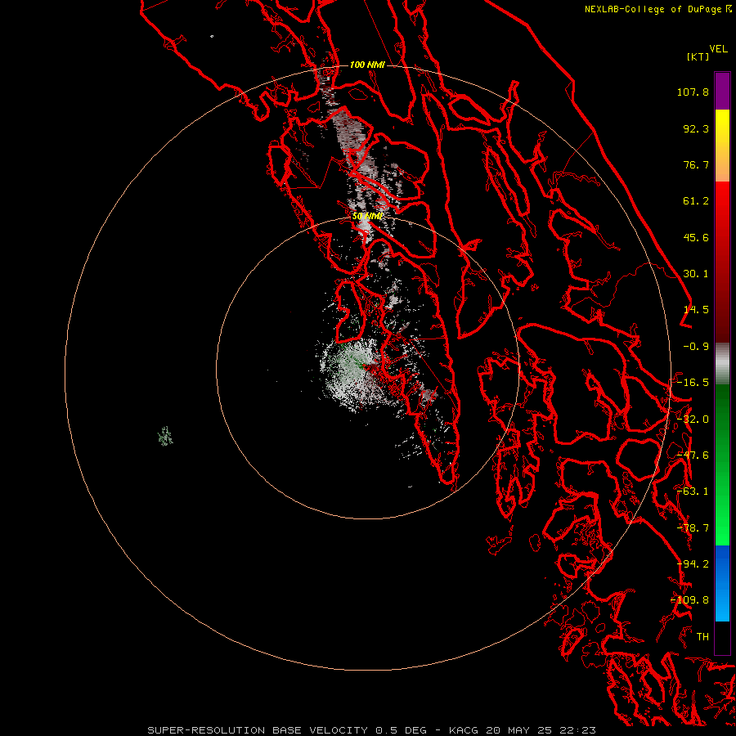The image size is (736, 736).
Task: Click the 100 NMI range ring label
Action: click(367, 65)
